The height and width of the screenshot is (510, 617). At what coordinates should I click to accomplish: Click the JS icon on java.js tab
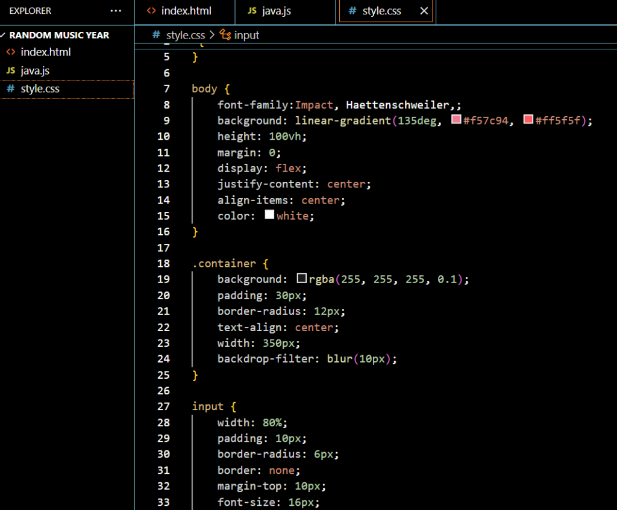tap(252, 11)
